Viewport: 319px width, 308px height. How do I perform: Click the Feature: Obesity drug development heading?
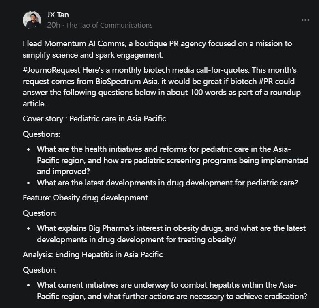pos(85,198)
